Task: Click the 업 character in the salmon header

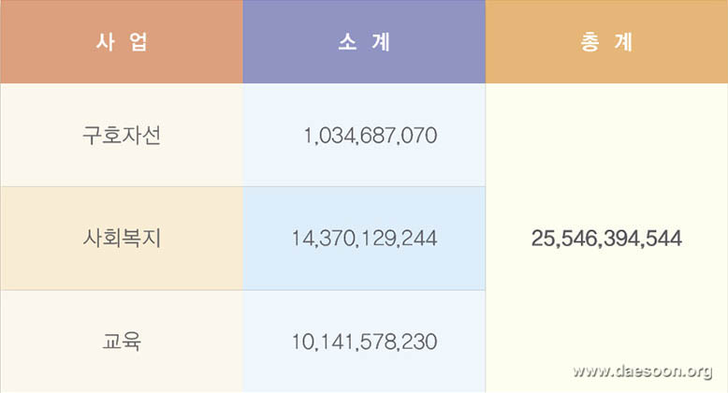Action: point(138,42)
